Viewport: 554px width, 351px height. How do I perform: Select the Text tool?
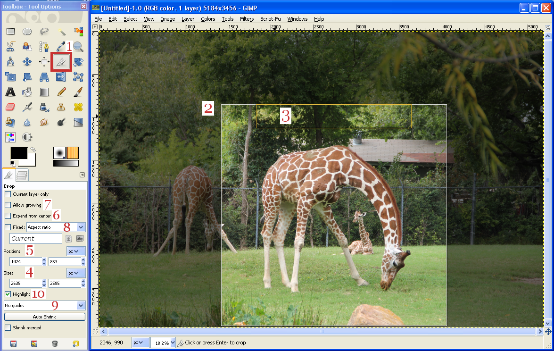pos(10,92)
